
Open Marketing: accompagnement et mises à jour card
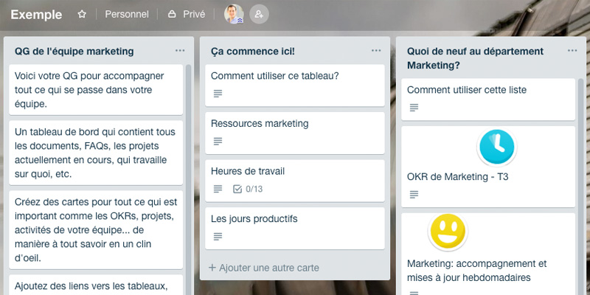pos(488,254)
